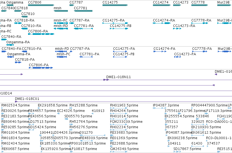Click the RM02534.5prime EST label
The image size is (232, 153).
click(x=16, y=105)
